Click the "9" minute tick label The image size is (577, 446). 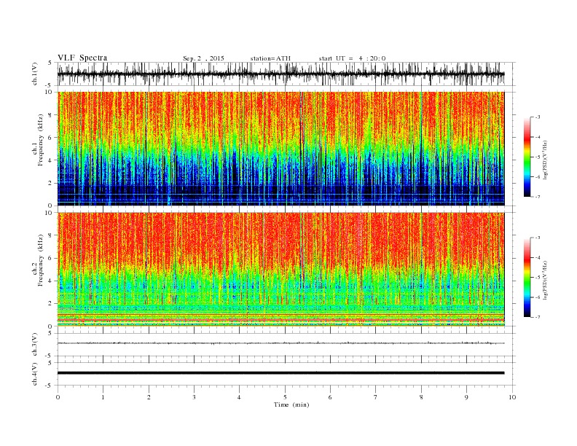pyautogui.click(x=466, y=397)
